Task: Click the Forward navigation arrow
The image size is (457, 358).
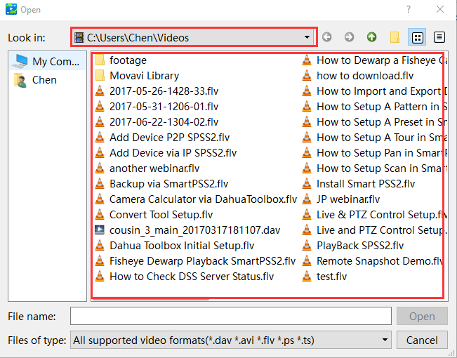Action: (x=350, y=37)
